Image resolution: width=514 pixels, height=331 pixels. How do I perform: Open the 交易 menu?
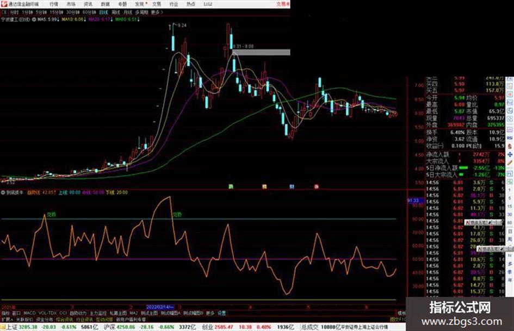click(157, 4)
